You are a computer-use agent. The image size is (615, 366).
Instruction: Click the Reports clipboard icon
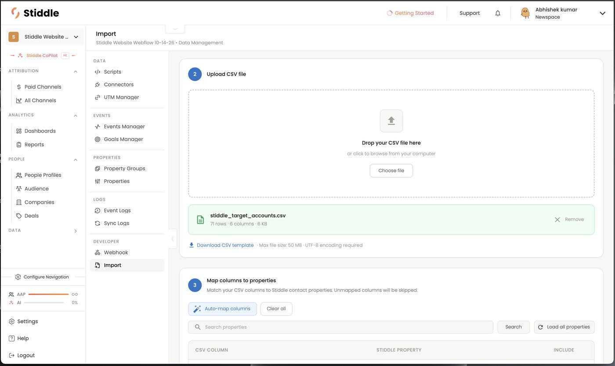click(x=19, y=144)
